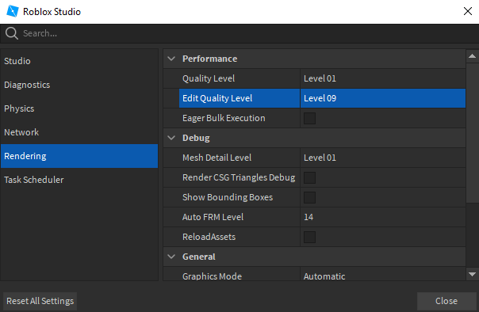Collapse the General section

pyautogui.click(x=171, y=257)
